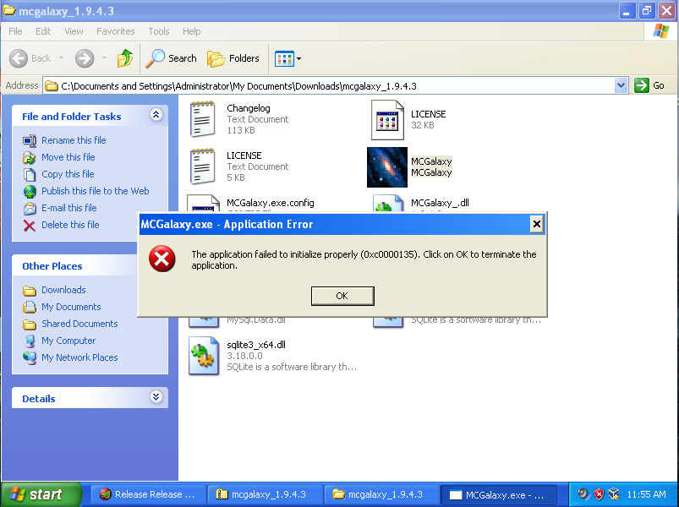The height and width of the screenshot is (507, 679).
Task: Close the MCGalaxy.exe Application Error dialog
Action: [537, 224]
